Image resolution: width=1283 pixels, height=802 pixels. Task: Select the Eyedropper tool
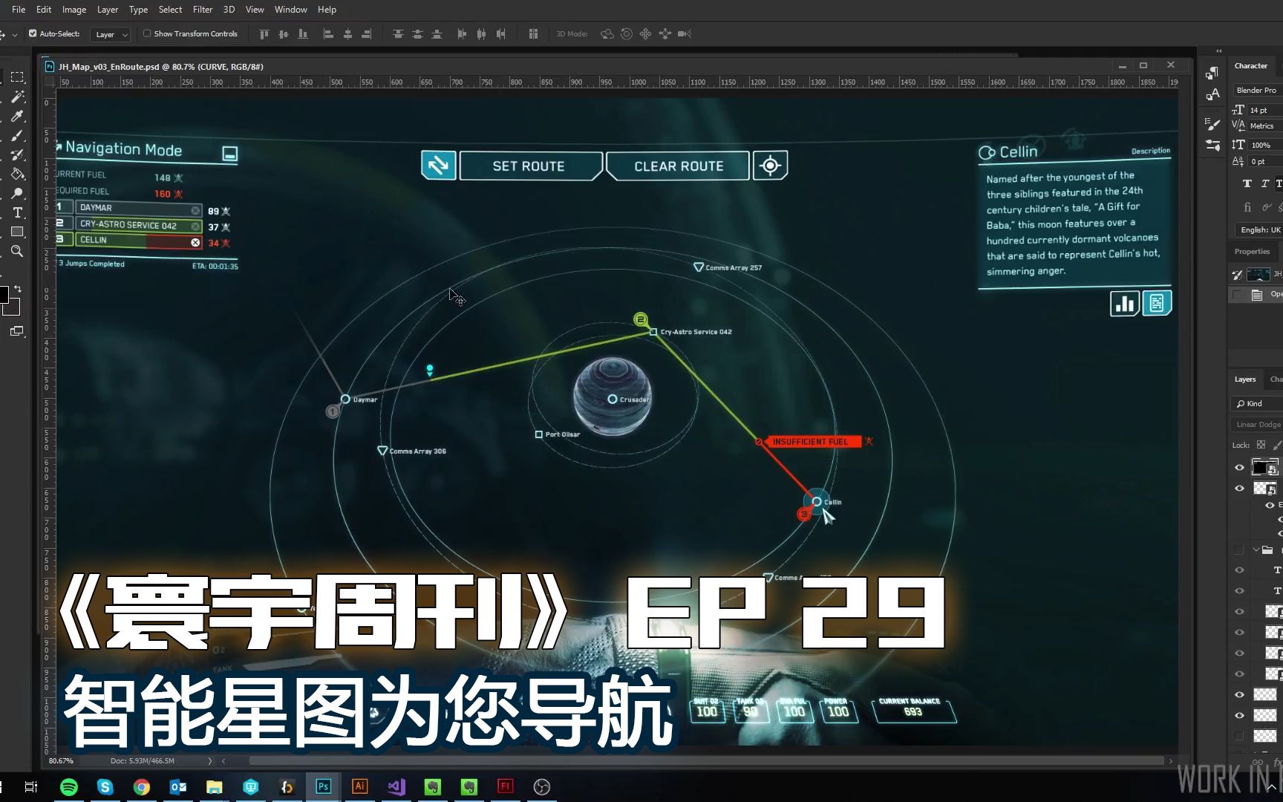click(x=17, y=116)
